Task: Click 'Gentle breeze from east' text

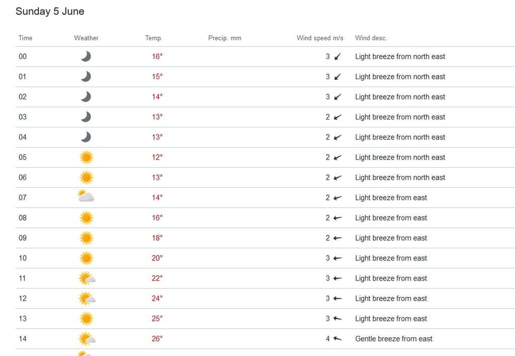Action: click(x=393, y=338)
